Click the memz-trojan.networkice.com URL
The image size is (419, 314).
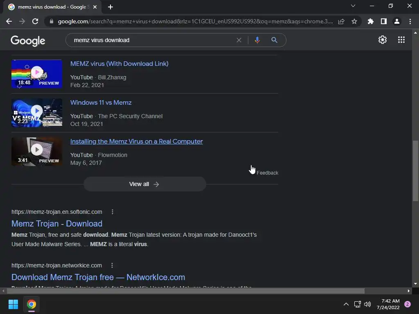coord(56,265)
